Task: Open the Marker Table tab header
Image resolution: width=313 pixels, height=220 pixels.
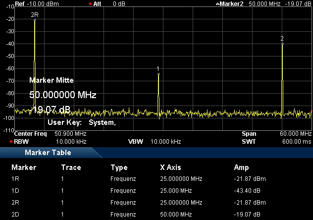Action: [x=48, y=153]
